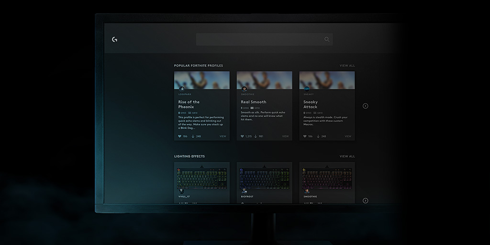Read the Real Smooth description text

coord(263,116)
